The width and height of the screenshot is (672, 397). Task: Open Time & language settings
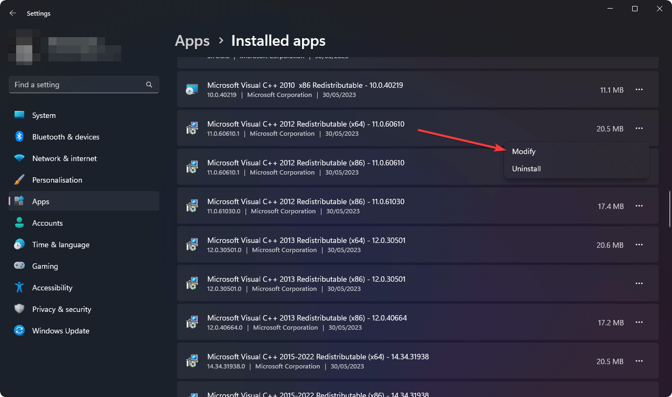coord(60,244)
